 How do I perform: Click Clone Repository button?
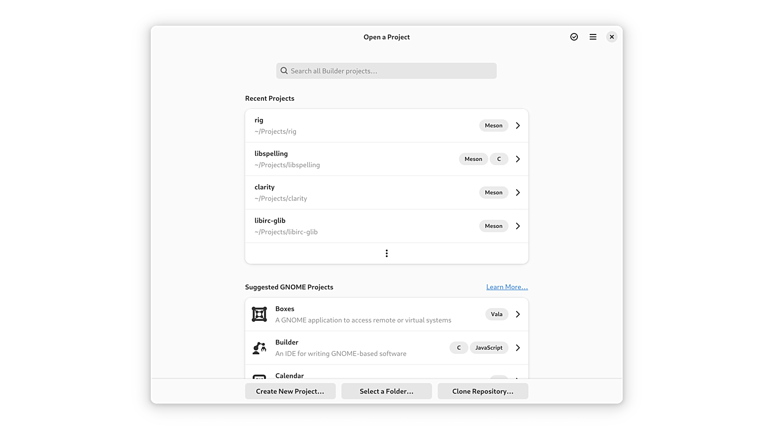[x=483, y=391]
